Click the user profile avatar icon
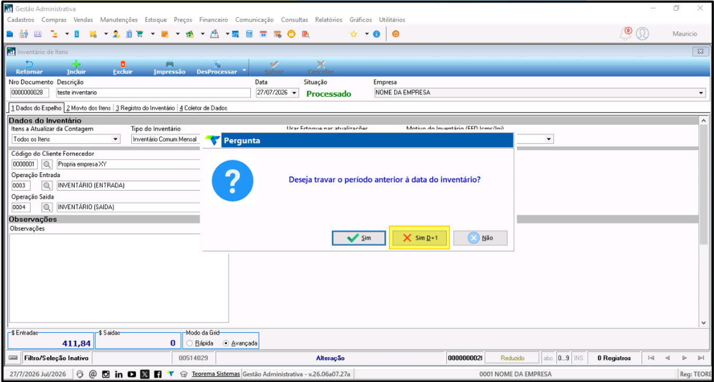The width and height of the screenshot is (714, 382). tap(642, 33)
